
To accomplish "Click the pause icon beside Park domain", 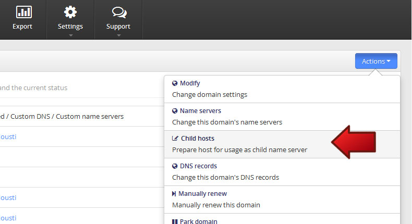I will 174,221.
